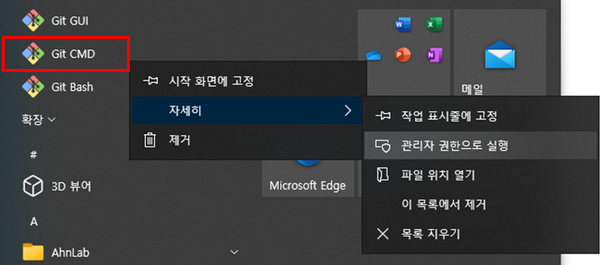
Task: Open OneDrive in the Office tile
Action: (374, 55)
